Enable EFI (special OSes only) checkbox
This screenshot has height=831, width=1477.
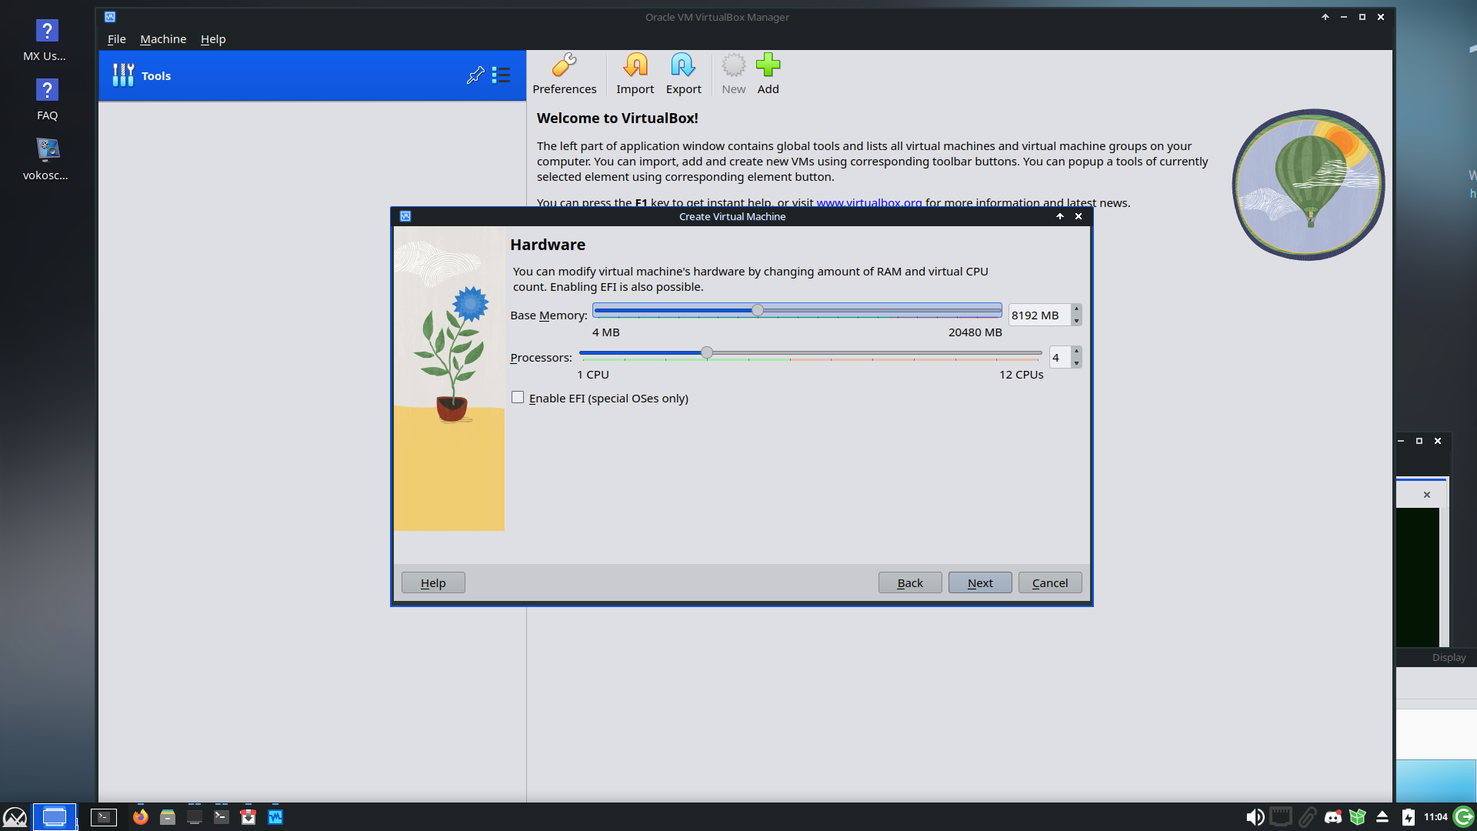518,398
